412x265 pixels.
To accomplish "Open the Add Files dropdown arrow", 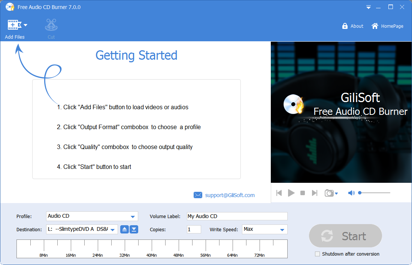I will (x=25, y=25).
